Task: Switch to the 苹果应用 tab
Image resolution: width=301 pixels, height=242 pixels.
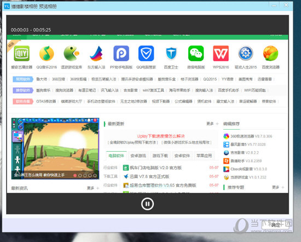Action: [x=204, y=155]
